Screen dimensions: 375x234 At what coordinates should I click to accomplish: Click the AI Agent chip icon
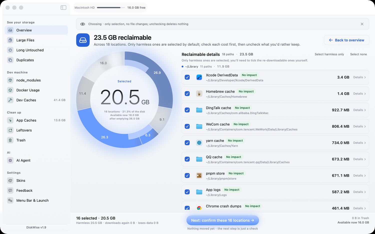(x=10, y=160)
